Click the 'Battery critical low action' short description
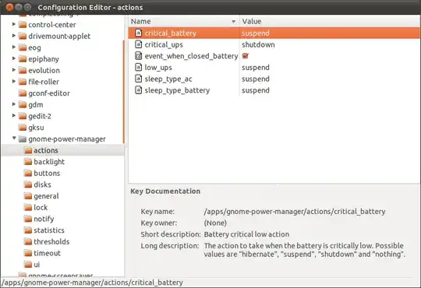421x288 pixels. (246, 234)
